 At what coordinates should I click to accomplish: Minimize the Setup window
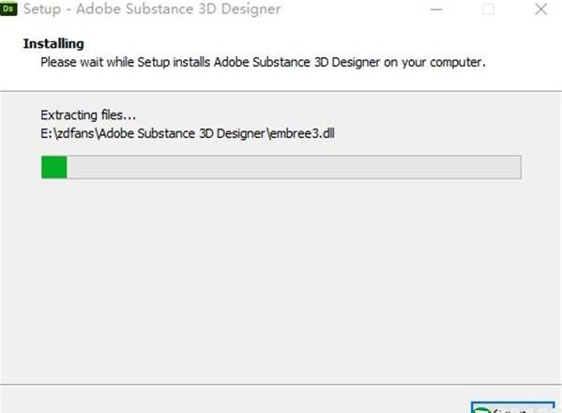click(436, 9)
